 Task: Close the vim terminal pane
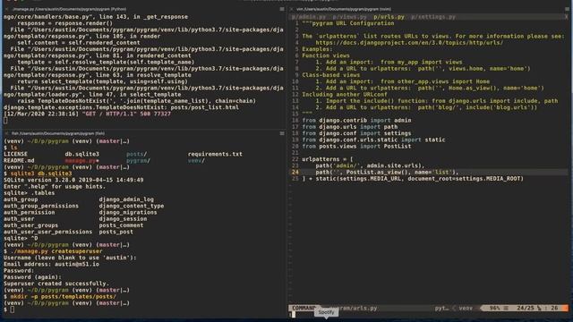click(291, 9)
